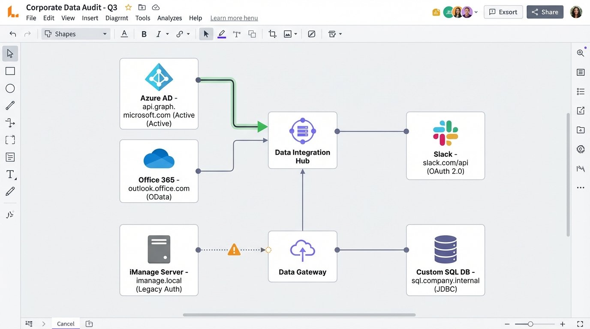Click the Share button
The image size is (590, 329).
click(545, 12)
